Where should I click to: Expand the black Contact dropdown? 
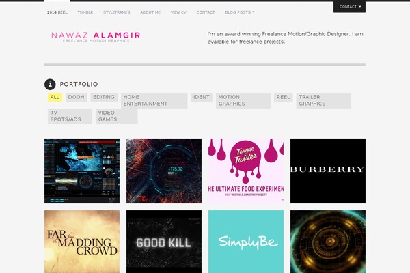click(x=349, y=7)
